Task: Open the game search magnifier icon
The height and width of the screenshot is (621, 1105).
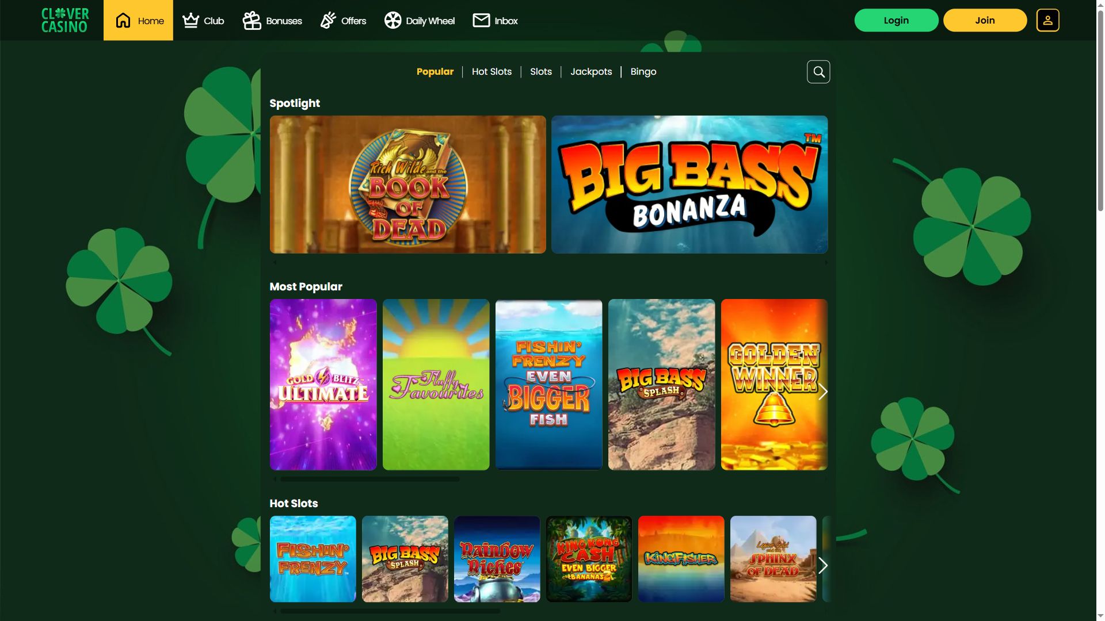Action: pyautogui.click(x=818, y=72)
